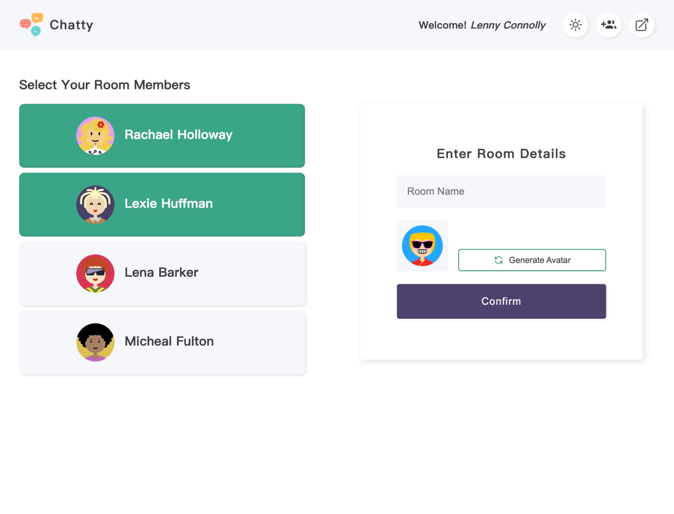The image size is (674, 514).
Task: Click the 'Select Your Room Members' heading
Action: click(x=105, y=85)
